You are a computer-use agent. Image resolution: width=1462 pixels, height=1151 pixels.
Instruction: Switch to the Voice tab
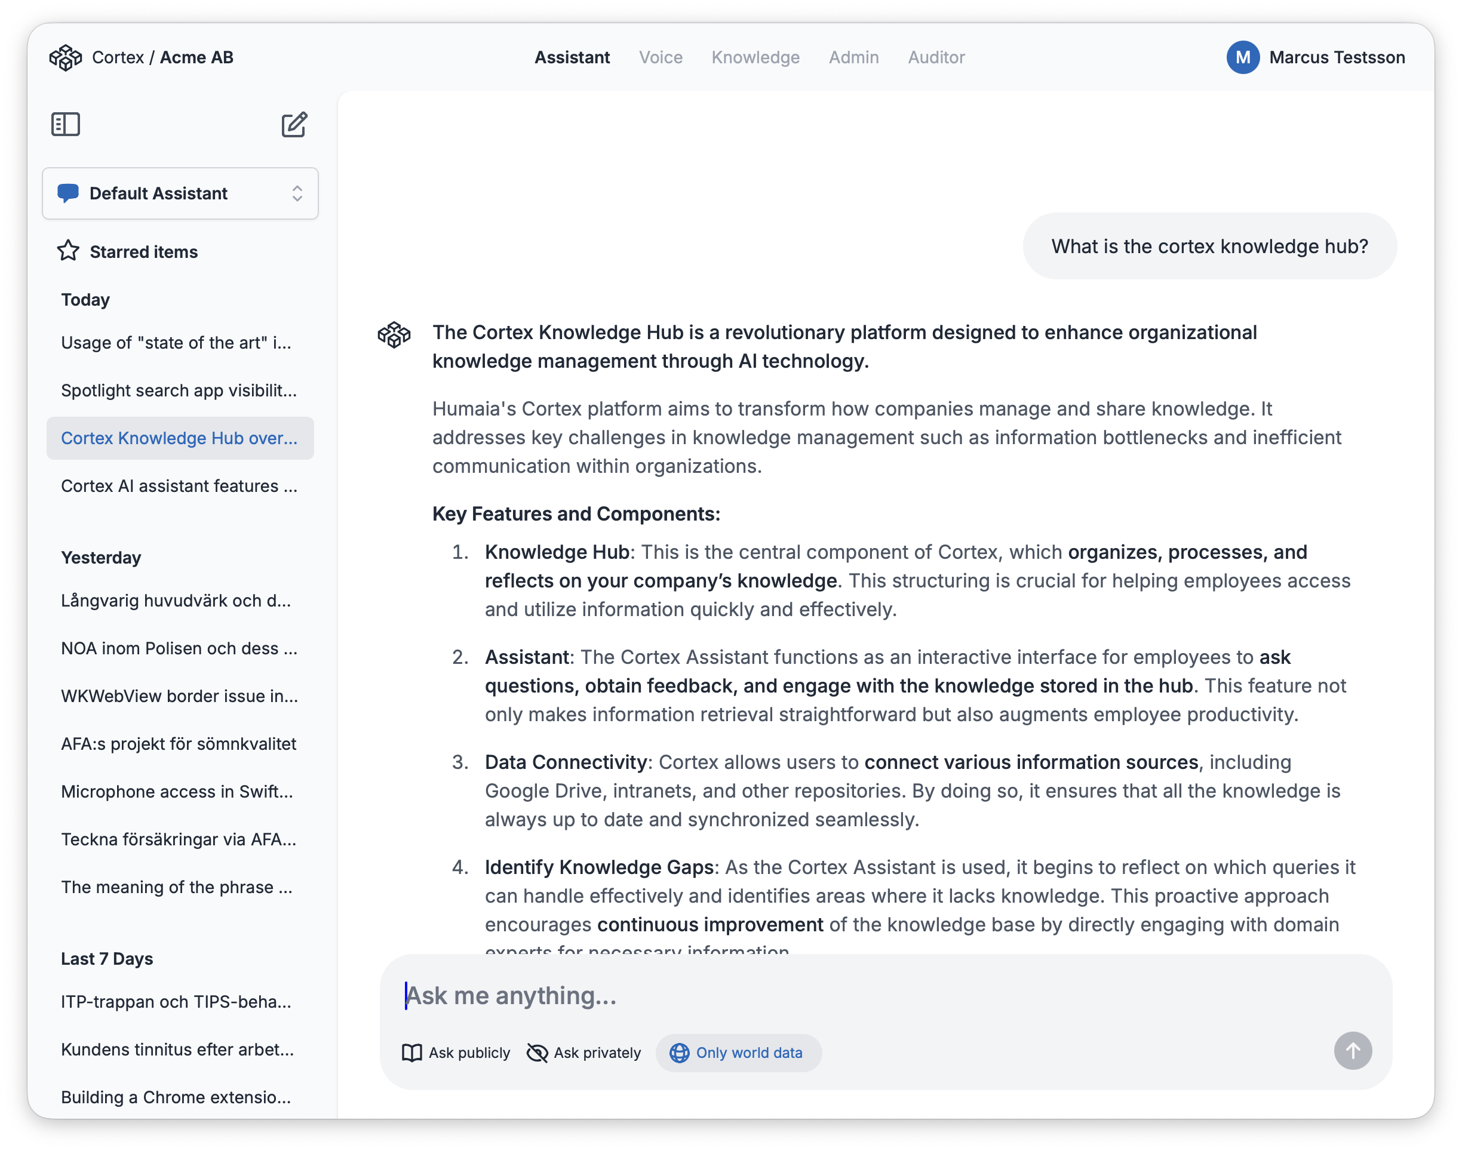click(x=661, y=57)
